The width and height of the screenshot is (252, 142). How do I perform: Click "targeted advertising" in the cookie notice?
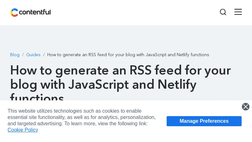tap(40, 123)
